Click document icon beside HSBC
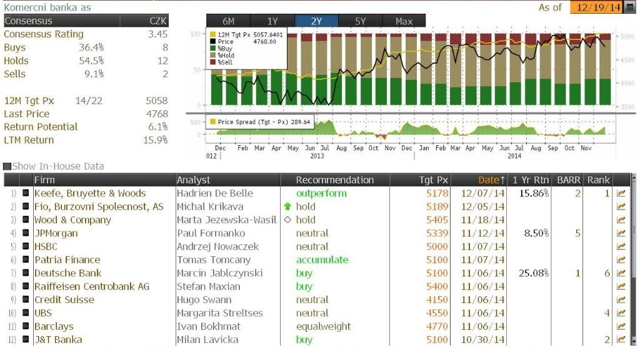Image resolution: width=640 pixels, height=348 pixels. pyautogui.click(x=26, y=246)
